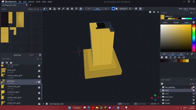Viewport: 196px width, 110px height.
Task: Add a new project tab with plus
Action: click(x=30, y=5)
